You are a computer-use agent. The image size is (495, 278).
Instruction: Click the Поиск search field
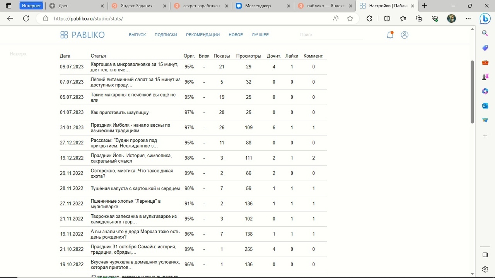click(x=331, y=35)
